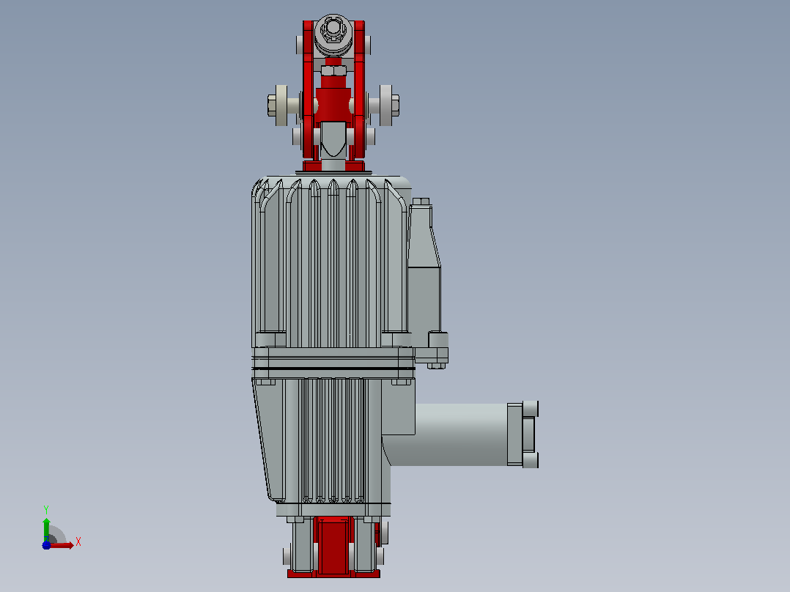790x592 pixels.
Task: Select the blue Z axis ball on triad
Action: click(x=46, y=545)
